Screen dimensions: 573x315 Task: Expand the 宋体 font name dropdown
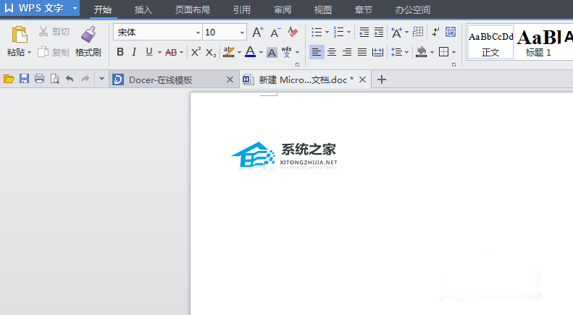click(x=198, y=33)
